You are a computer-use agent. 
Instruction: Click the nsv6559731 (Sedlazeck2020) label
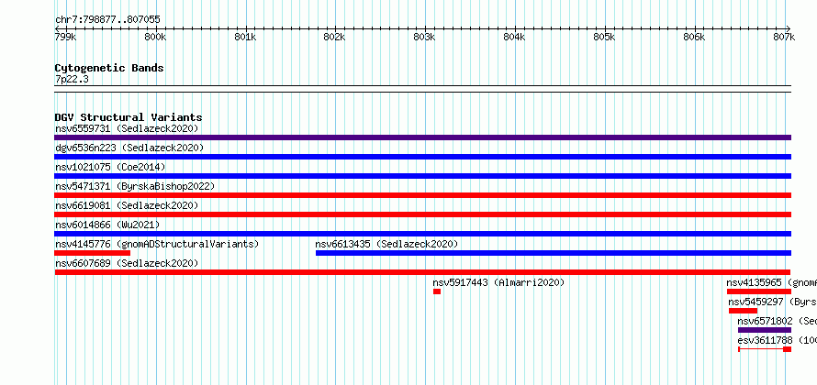127,128
